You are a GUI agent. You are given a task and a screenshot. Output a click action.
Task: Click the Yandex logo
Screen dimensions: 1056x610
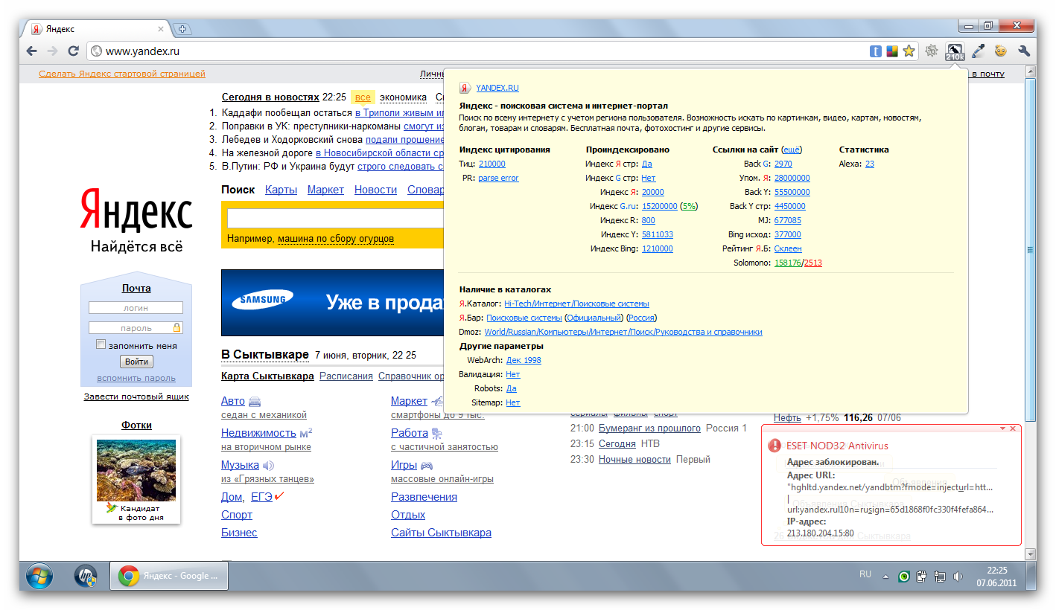[x=136, y=210]
